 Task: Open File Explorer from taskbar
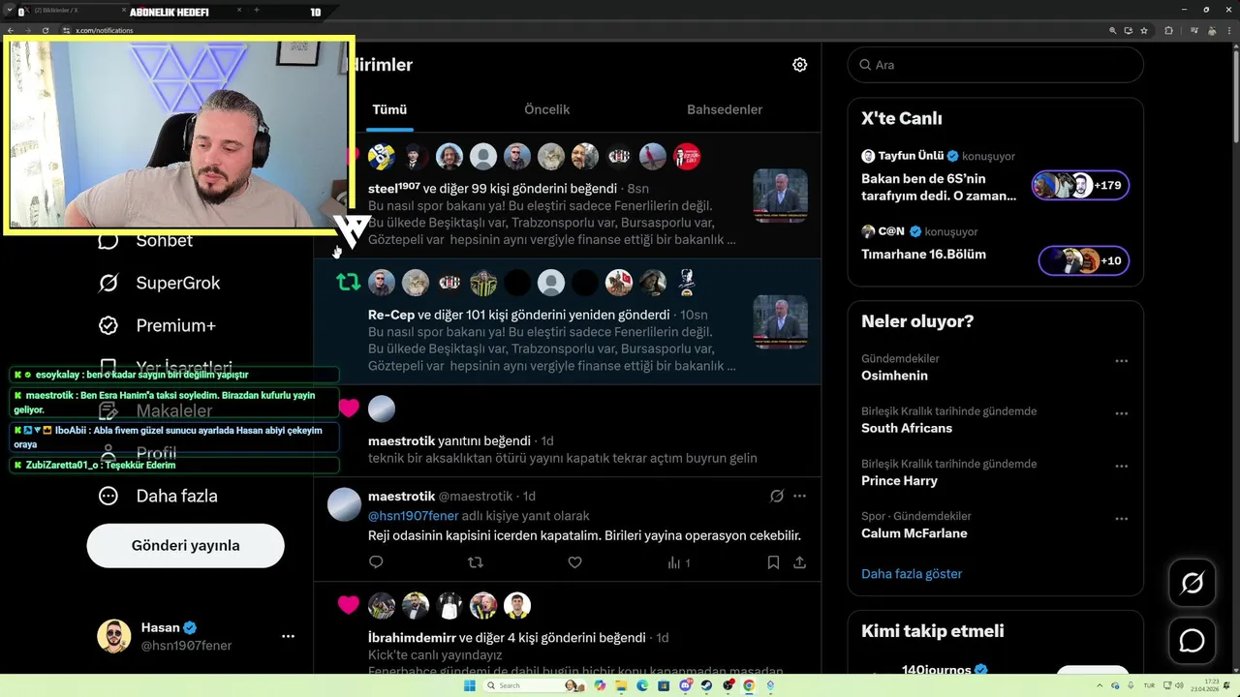[621, 685]
